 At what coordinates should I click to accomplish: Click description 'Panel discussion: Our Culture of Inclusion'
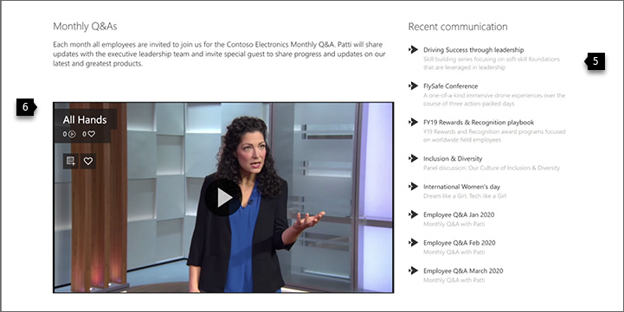pyautogui.click(x=491, y=168)
